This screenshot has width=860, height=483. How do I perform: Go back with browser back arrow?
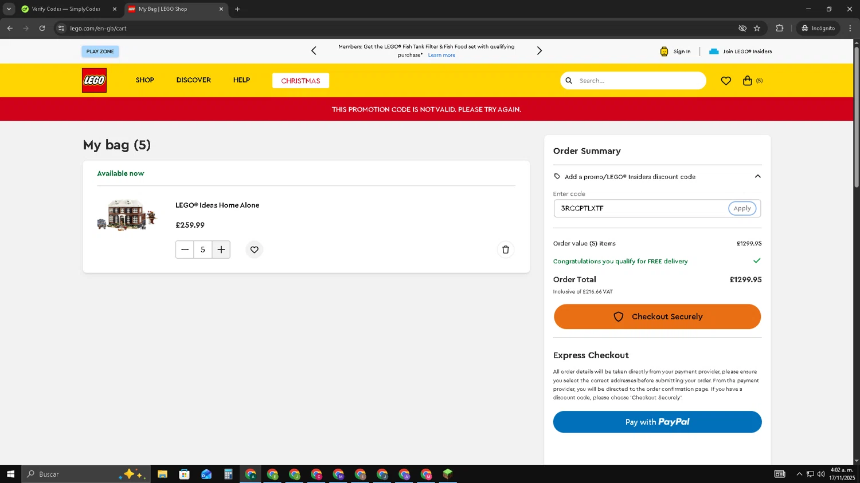[x=10, y=28]
